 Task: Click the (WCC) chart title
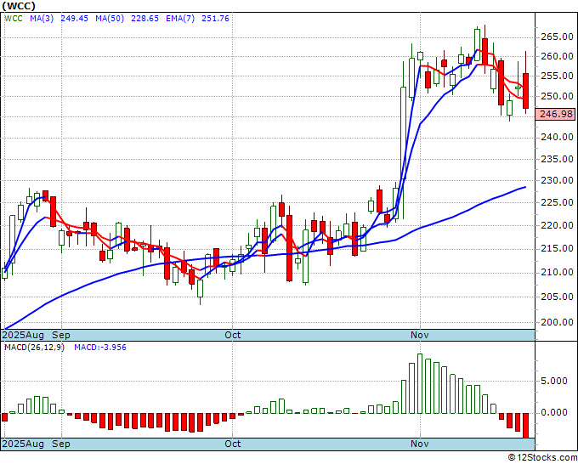point(19,6)
